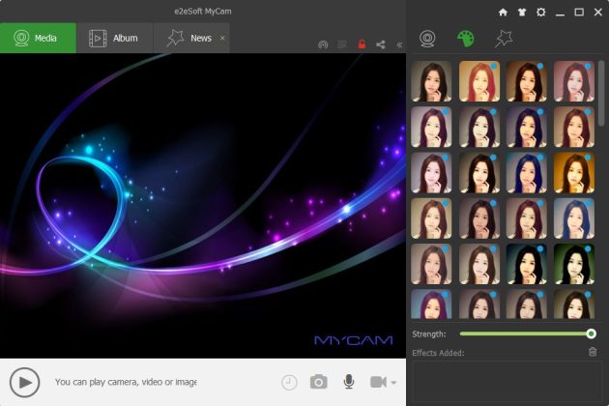Switch to the Album tab

click(x=115, y=38)
